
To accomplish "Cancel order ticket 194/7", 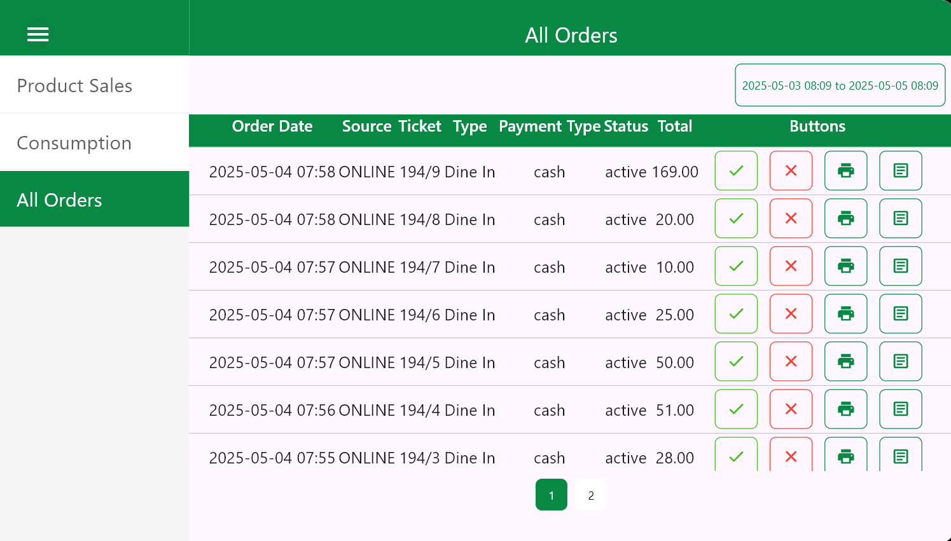I will tap(791, 266).
